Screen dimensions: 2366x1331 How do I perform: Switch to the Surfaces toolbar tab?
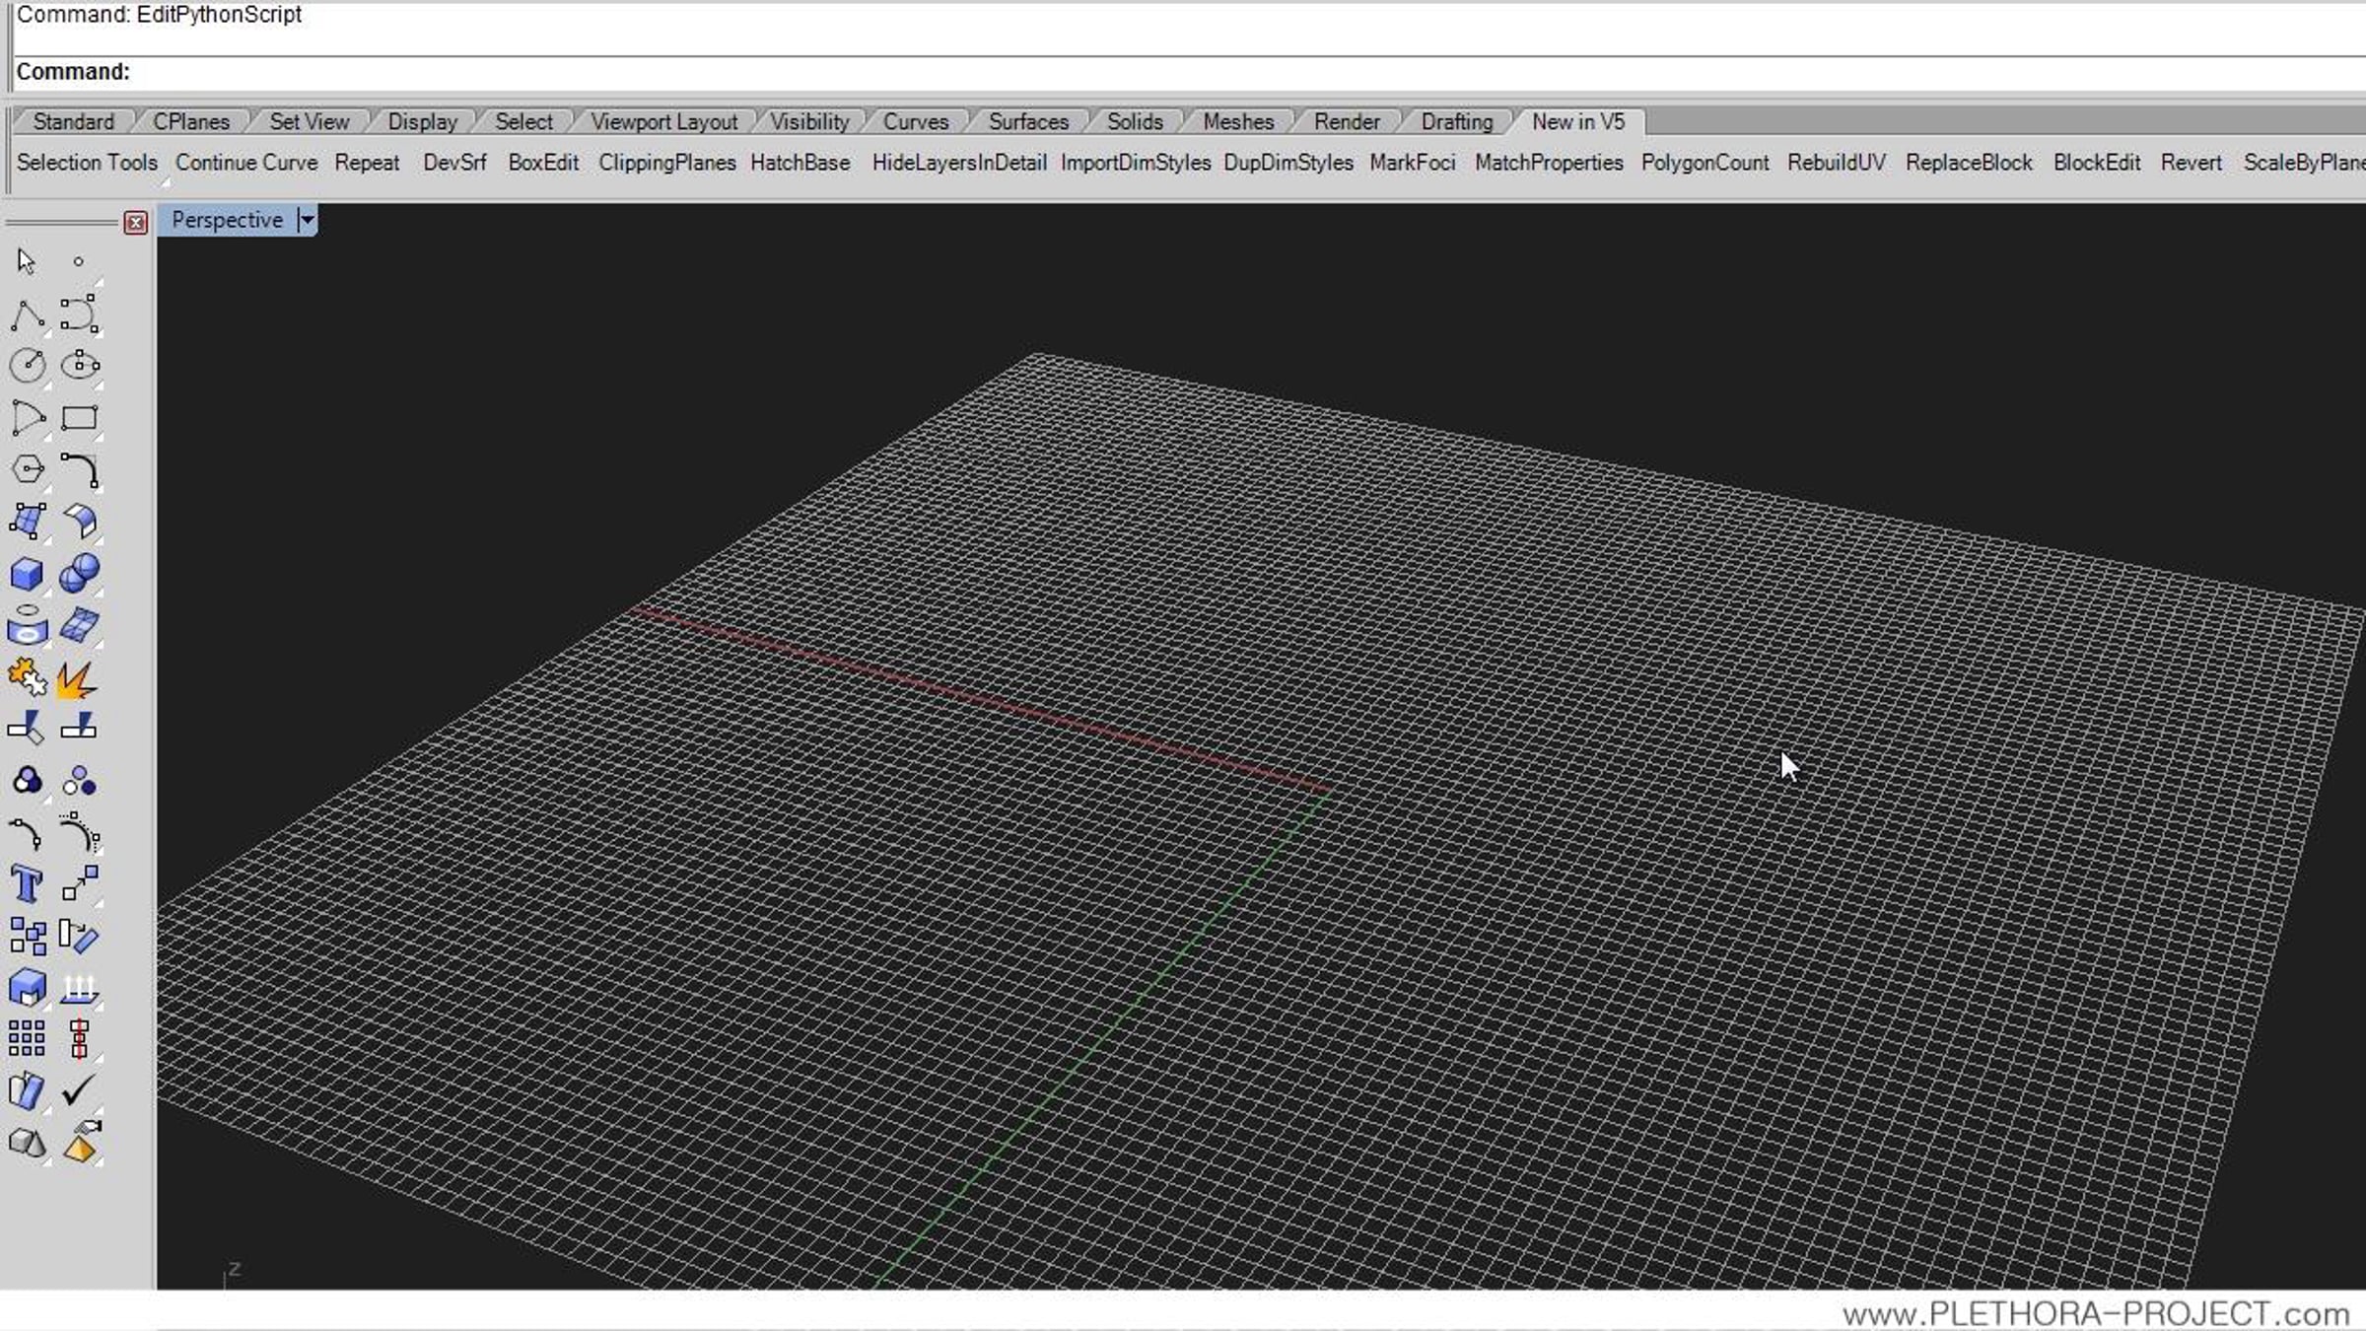pos(1027,121)
